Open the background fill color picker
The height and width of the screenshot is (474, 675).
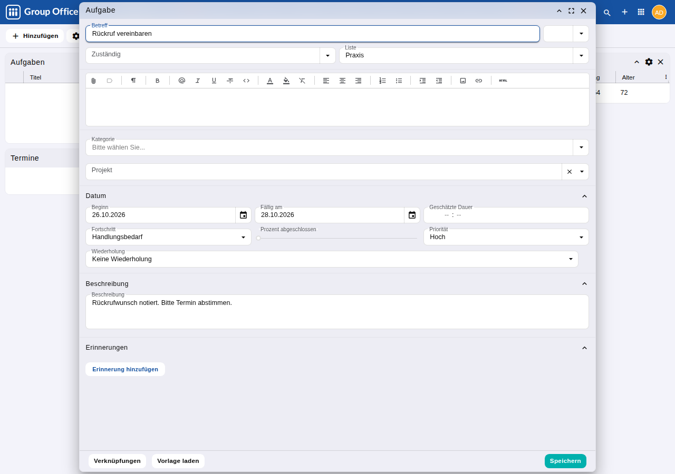tap(286, 81)
